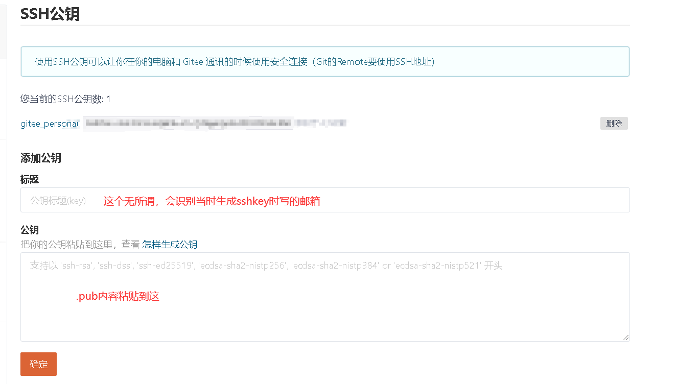Open the gitee_personal key entry
677x384 pixels.
pos(50,124)
